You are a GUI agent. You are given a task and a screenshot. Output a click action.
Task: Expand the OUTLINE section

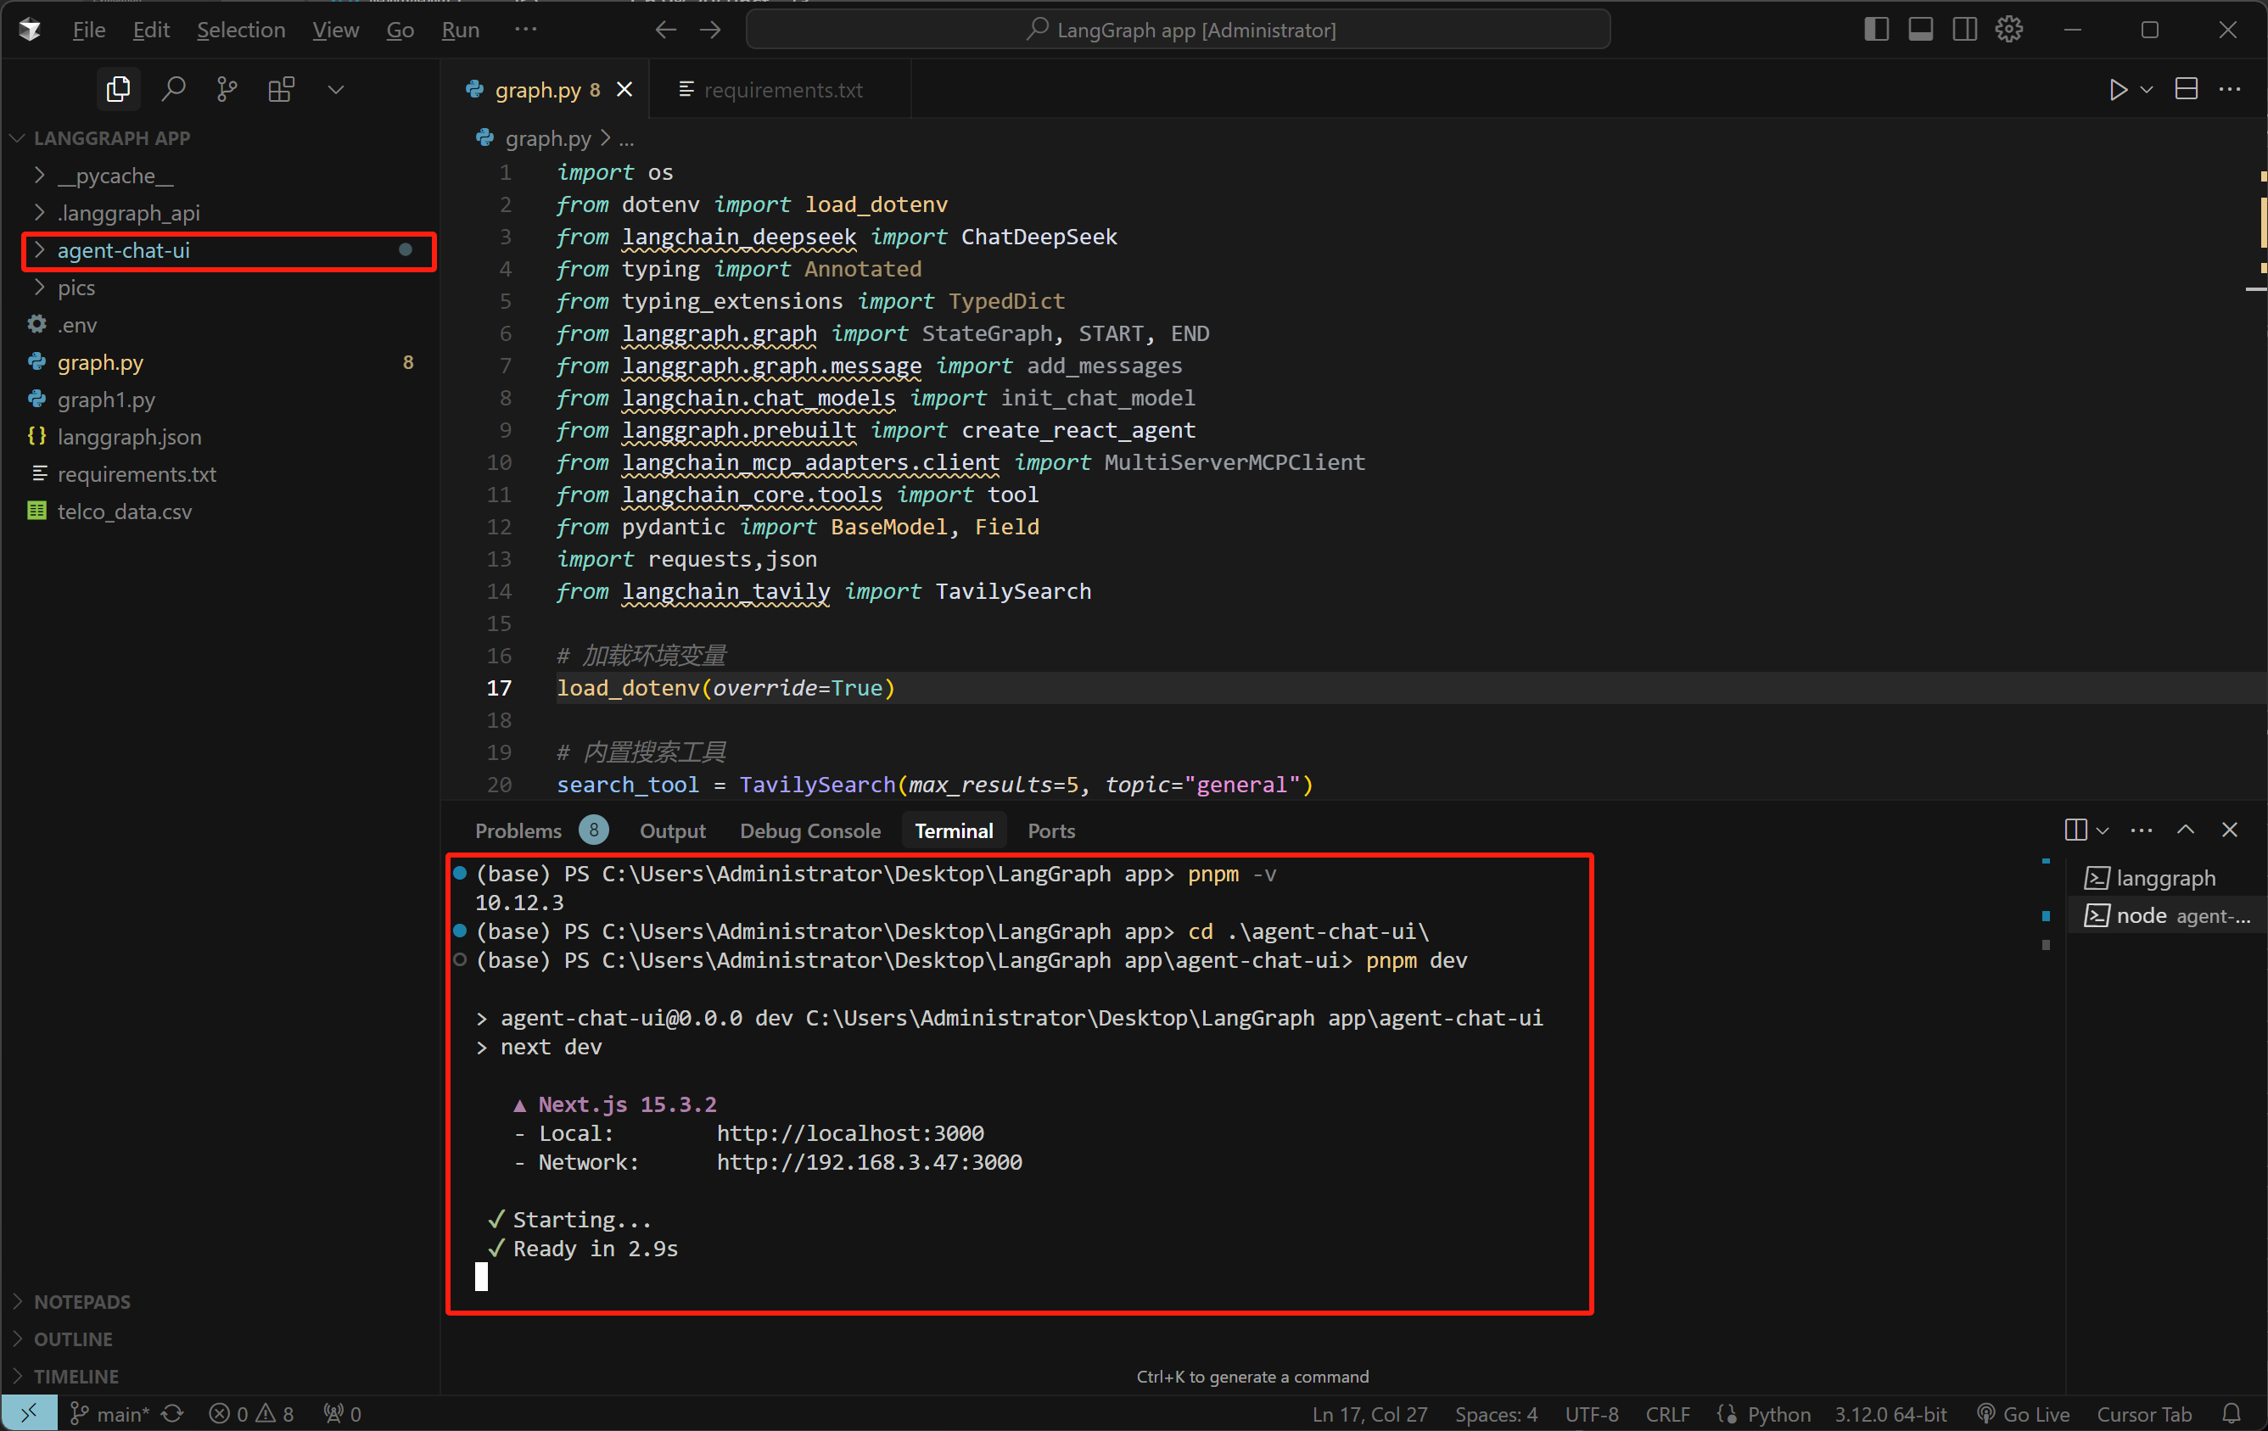221,1339
